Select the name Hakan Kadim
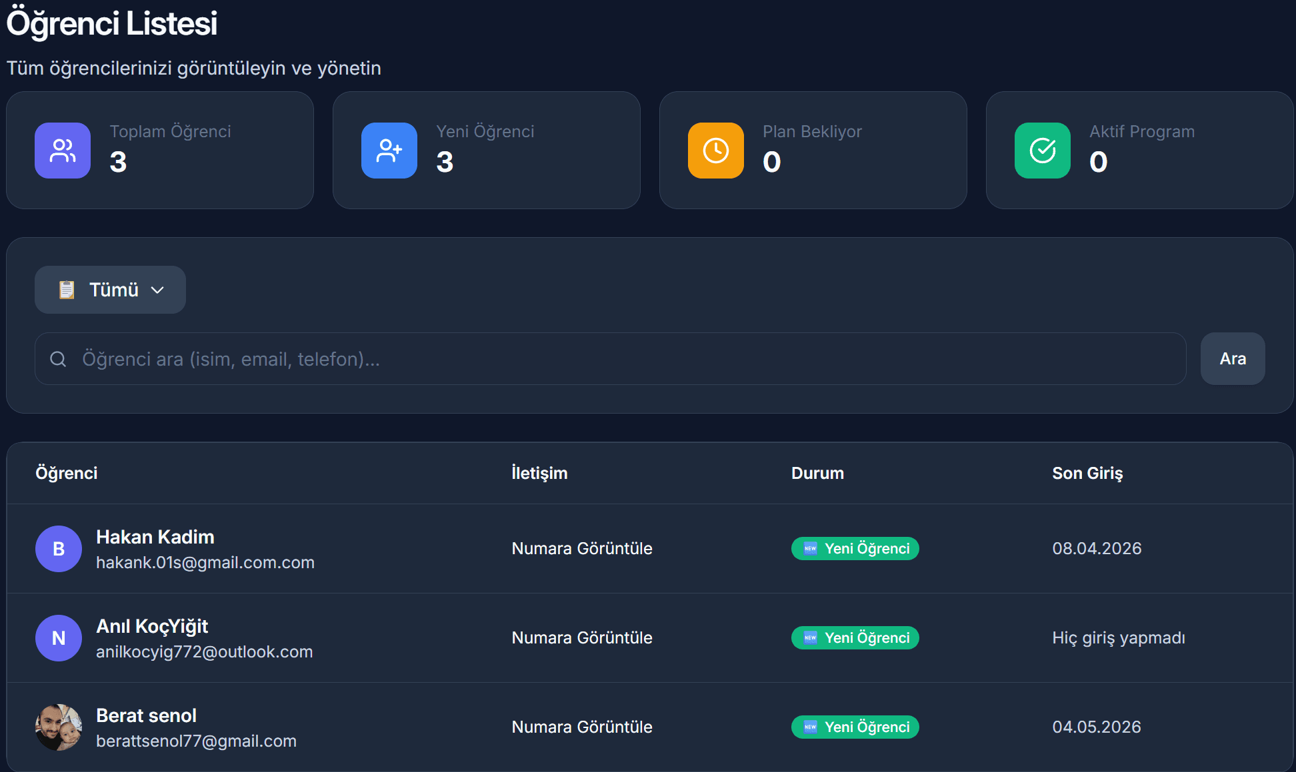Screen dimensions: 1296x772 click(155, 537)
